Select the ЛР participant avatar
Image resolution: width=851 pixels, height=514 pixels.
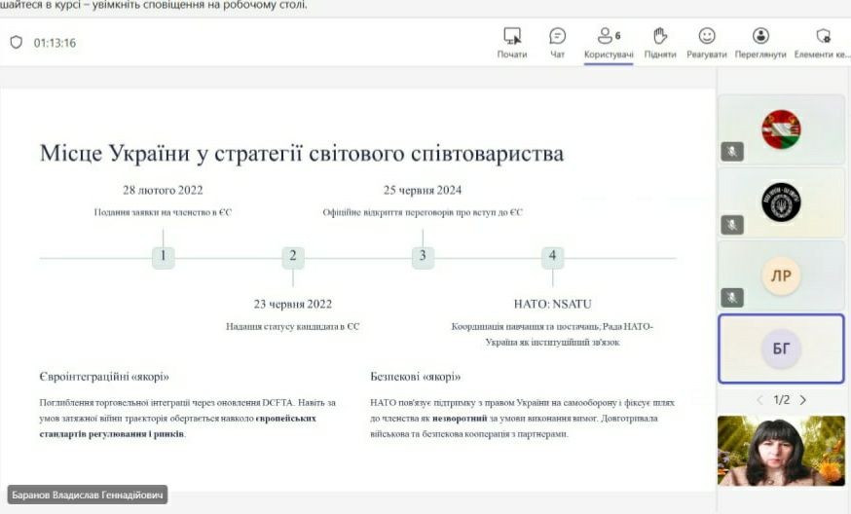pos(781,275)
